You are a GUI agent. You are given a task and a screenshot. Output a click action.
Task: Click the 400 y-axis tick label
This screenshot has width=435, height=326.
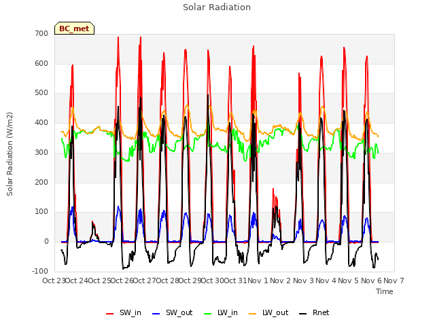pyautogui.click(x=41, y=122)
